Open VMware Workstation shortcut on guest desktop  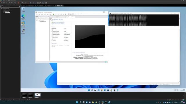[x=23, y=24]
